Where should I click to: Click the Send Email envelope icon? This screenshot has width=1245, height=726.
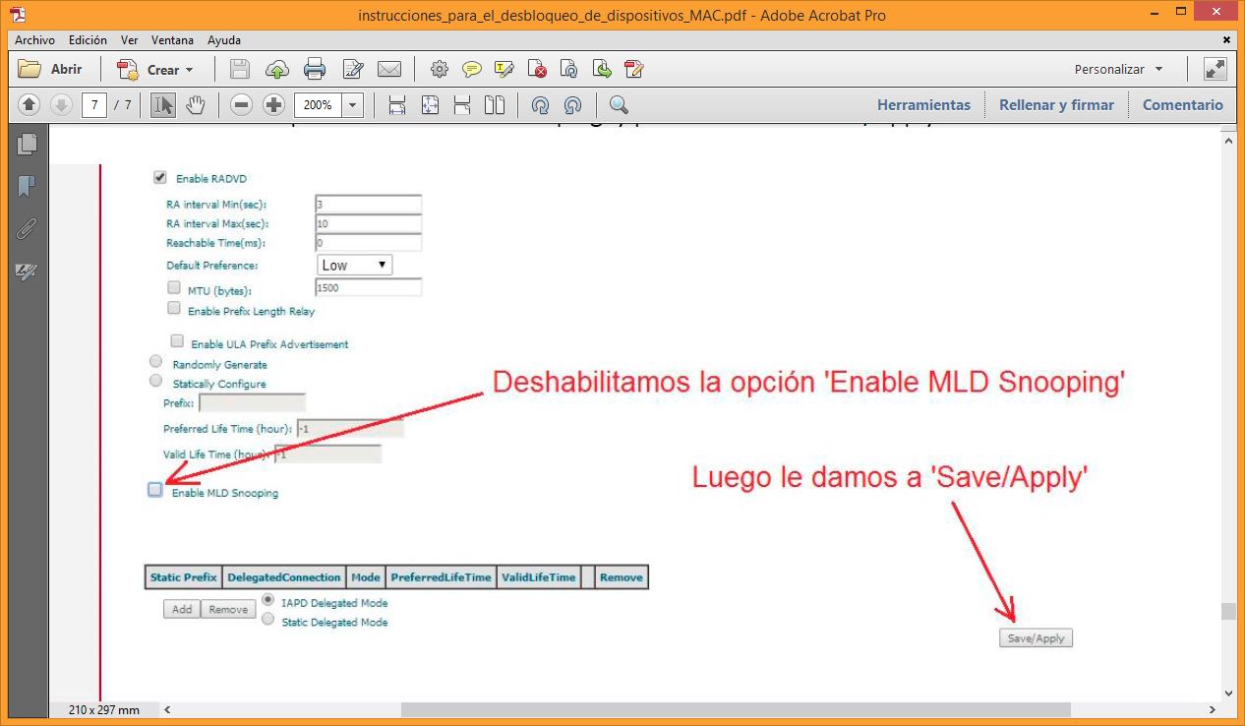(x=389, y=69)
